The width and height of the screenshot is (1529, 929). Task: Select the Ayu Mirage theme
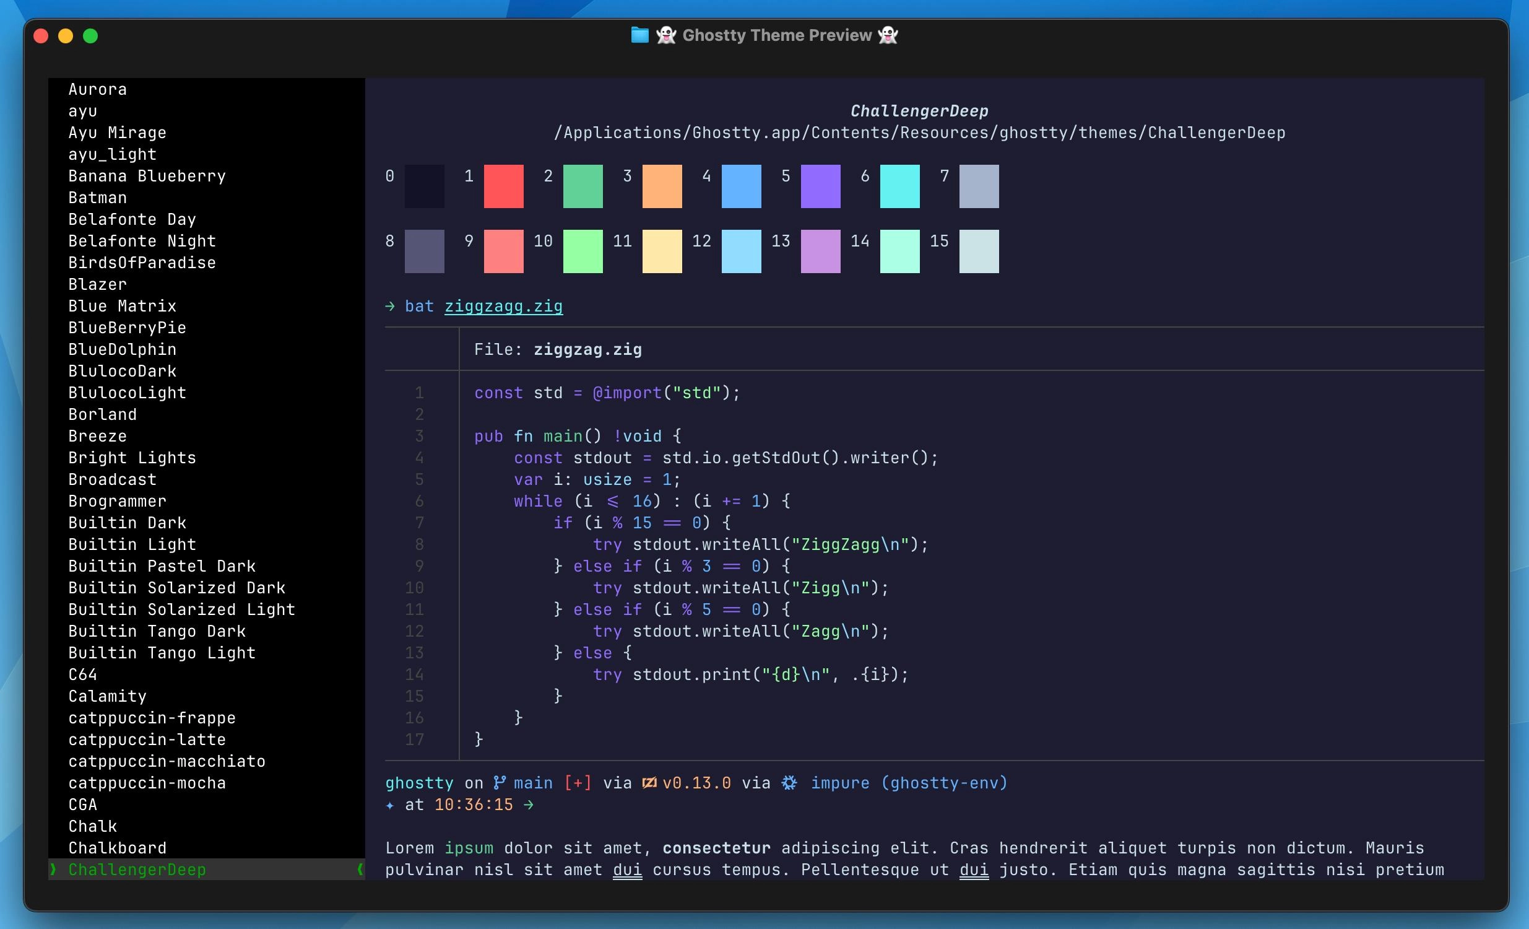click(x=117, y=133)
